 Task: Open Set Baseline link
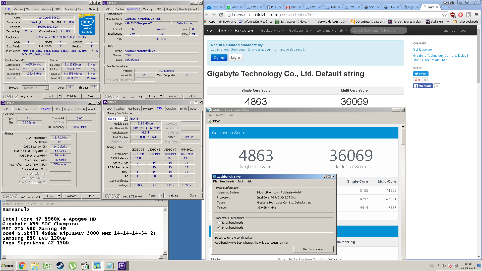click(422, 50)
